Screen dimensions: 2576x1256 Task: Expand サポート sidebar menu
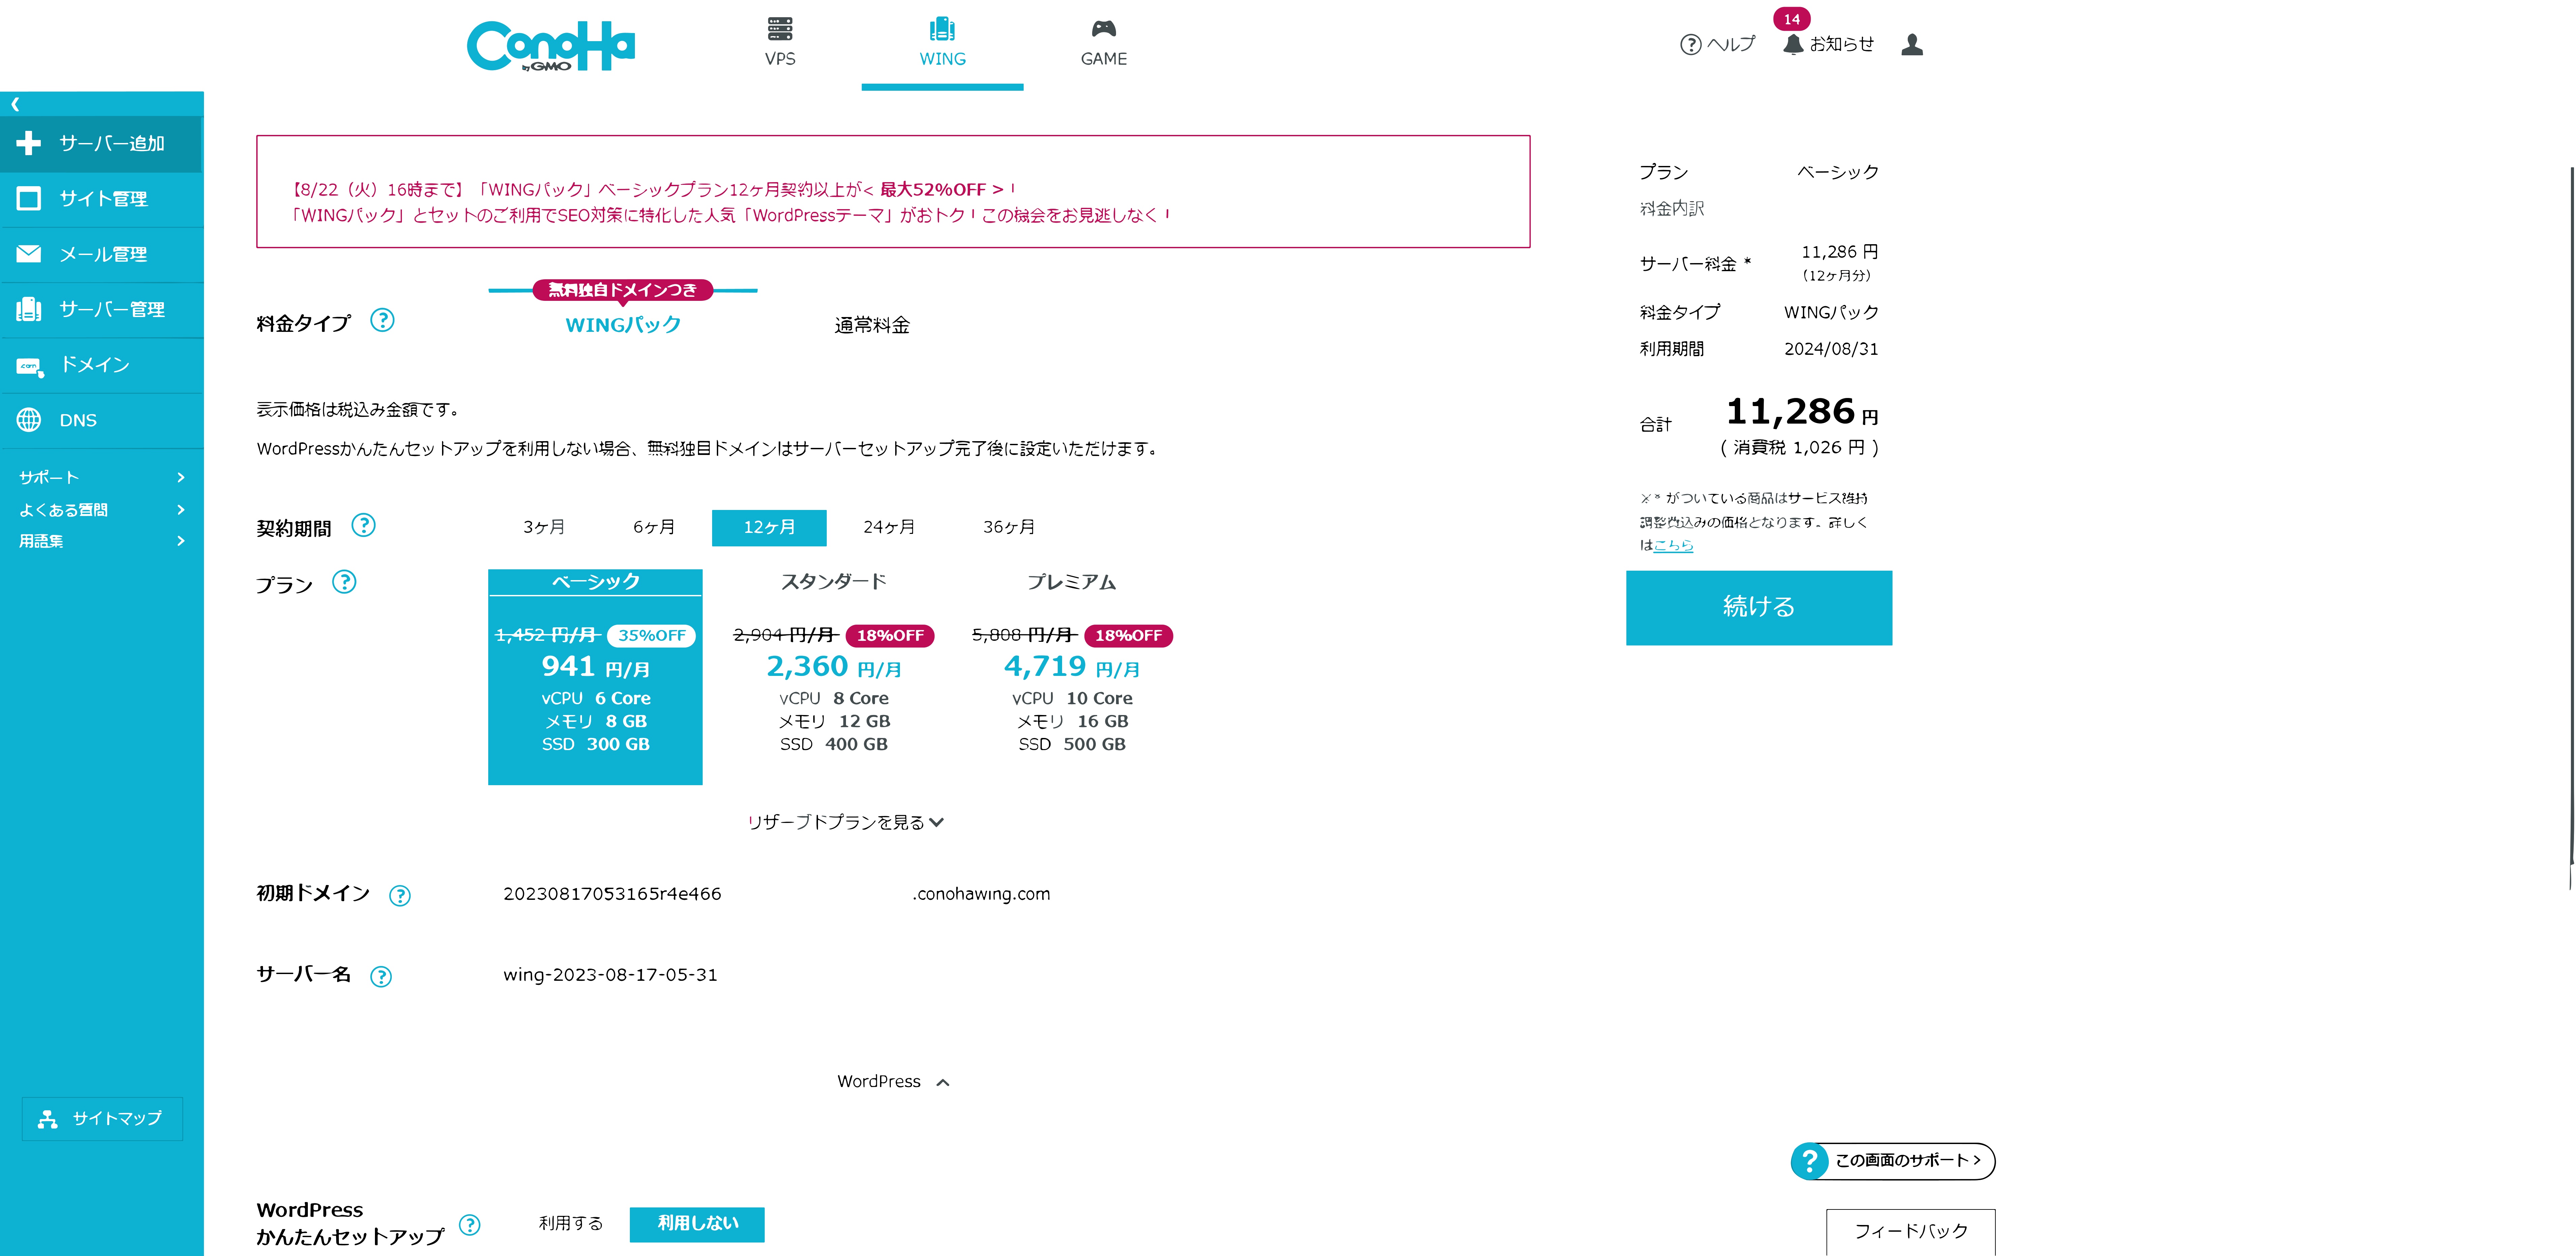pos(102,478)
